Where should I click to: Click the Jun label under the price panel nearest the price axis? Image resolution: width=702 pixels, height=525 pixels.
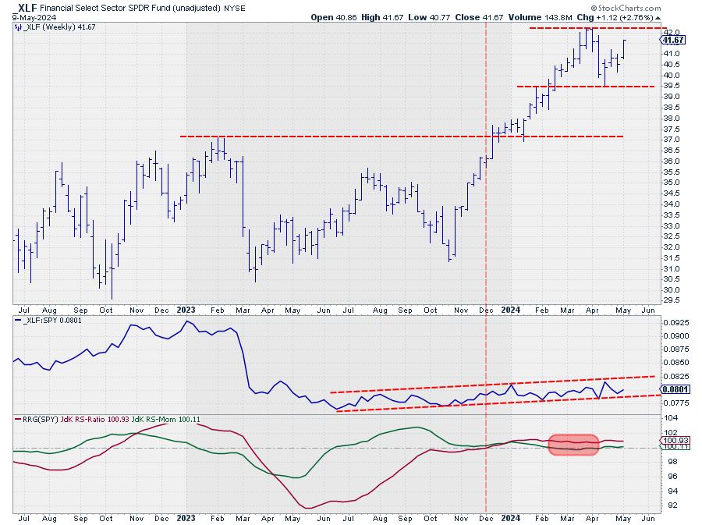click(648, 310)
